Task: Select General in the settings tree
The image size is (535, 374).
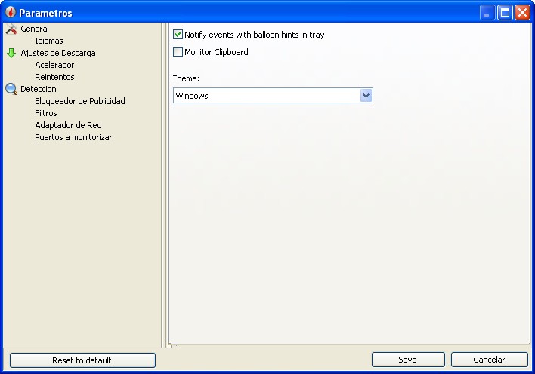Action: [35, 29]
